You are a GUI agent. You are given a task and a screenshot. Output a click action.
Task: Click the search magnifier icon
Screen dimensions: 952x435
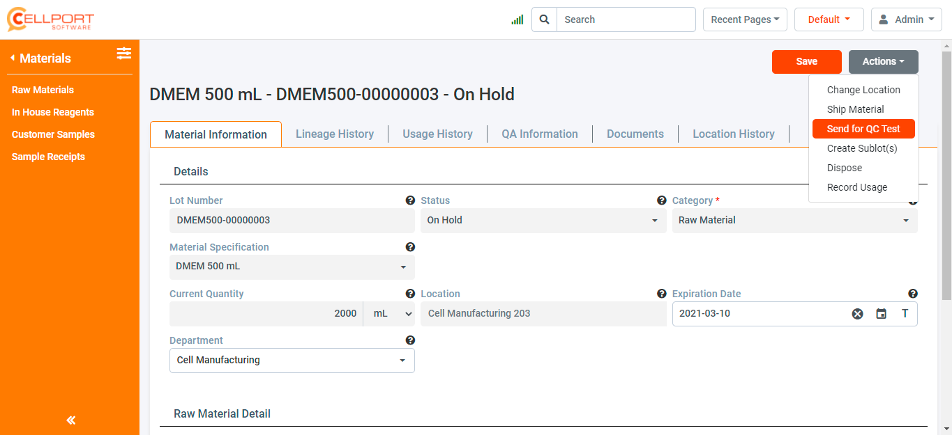tap(544, 19)
